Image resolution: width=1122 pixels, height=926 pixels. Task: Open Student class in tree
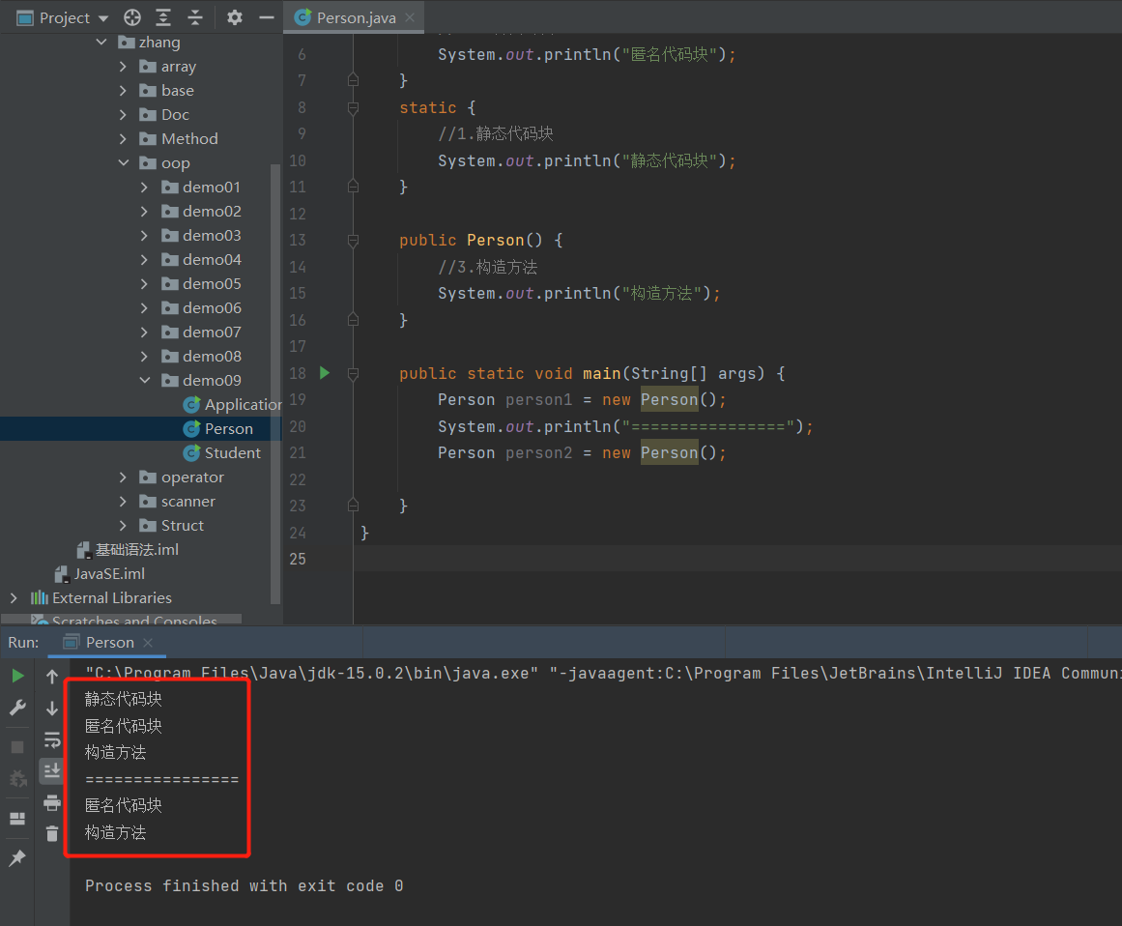(222, 453)
